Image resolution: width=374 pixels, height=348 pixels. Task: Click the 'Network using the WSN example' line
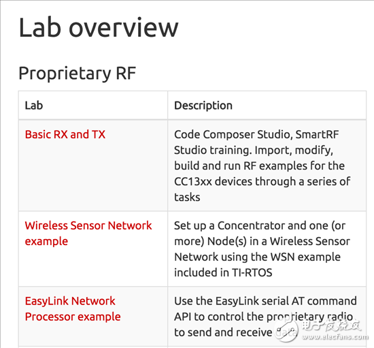tap(257, 257)
